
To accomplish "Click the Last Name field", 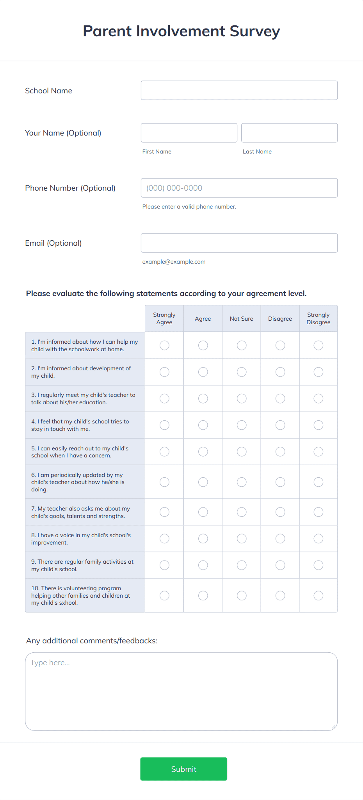I will tap(289, 133).
